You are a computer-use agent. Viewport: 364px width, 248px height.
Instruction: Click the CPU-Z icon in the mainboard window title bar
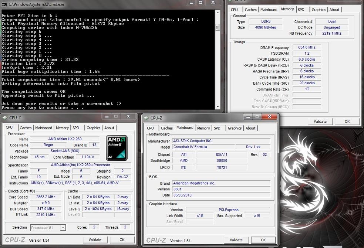(146, 118)
